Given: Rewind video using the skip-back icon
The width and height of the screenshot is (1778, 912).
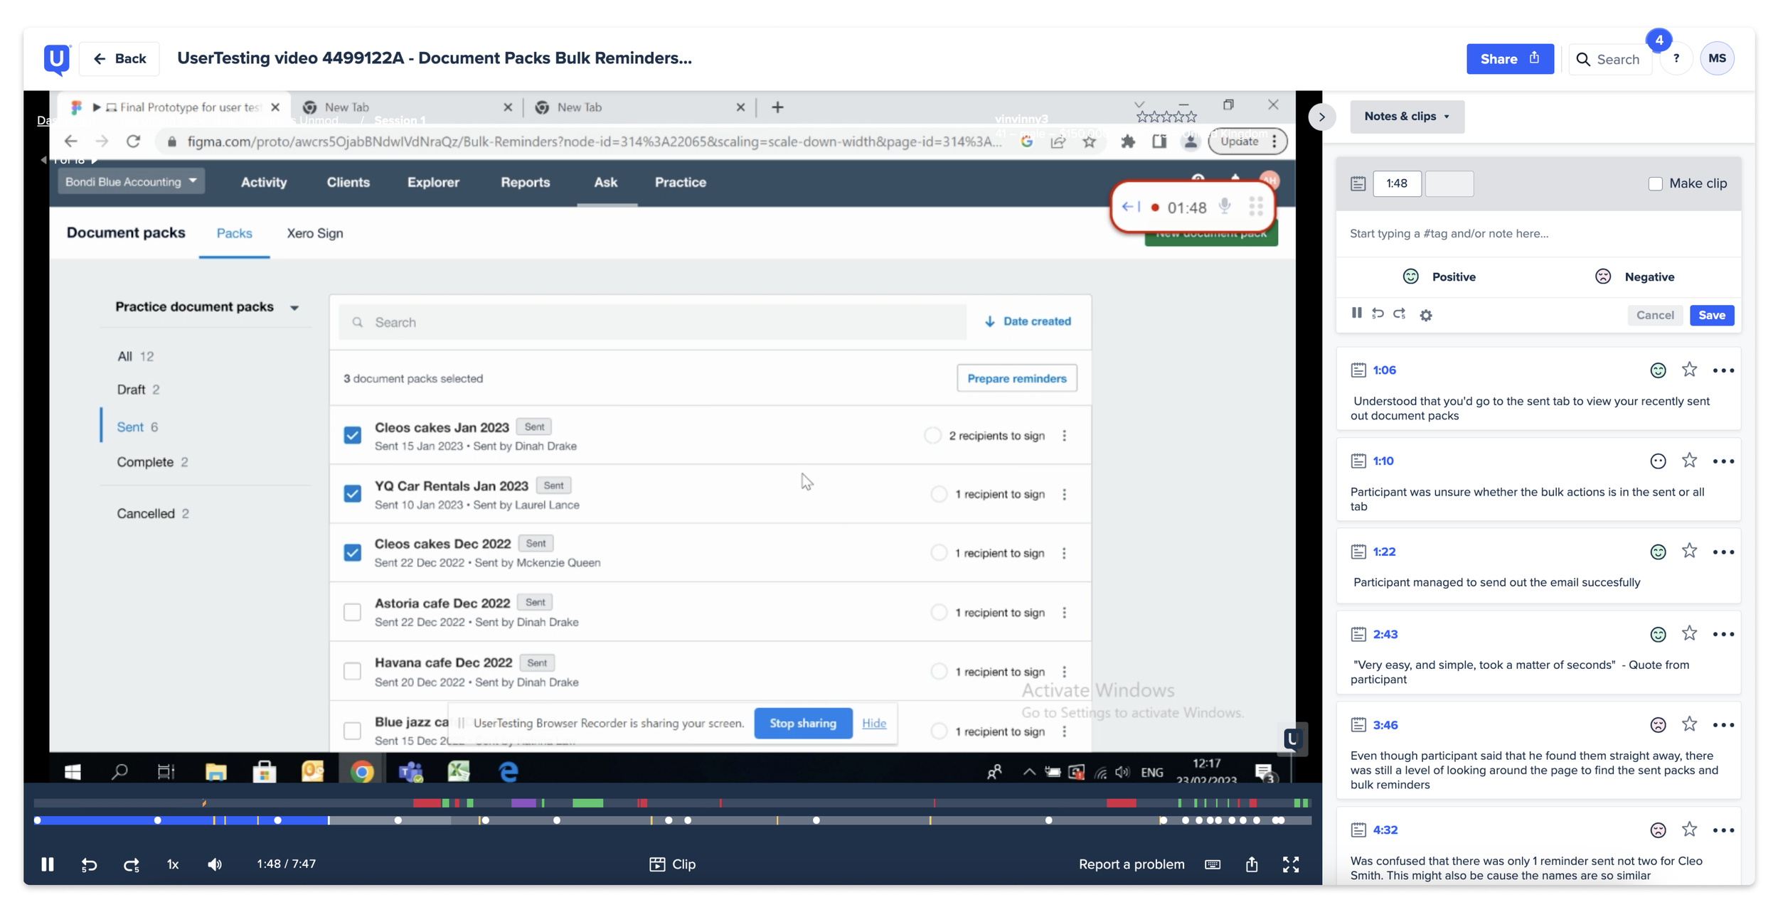Looking at the screenshot, I should point(89,864).
